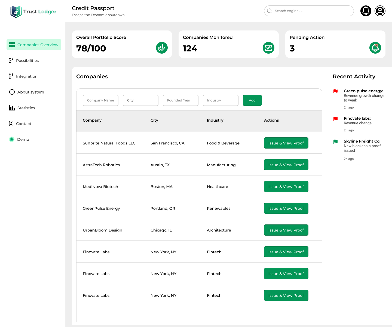This screenshot has width=392, height=327.
Task: Click the Company Name filter field
Action: (100, 100)
